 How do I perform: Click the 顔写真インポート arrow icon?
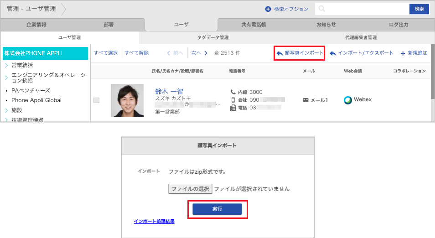(x=280, y=53)
